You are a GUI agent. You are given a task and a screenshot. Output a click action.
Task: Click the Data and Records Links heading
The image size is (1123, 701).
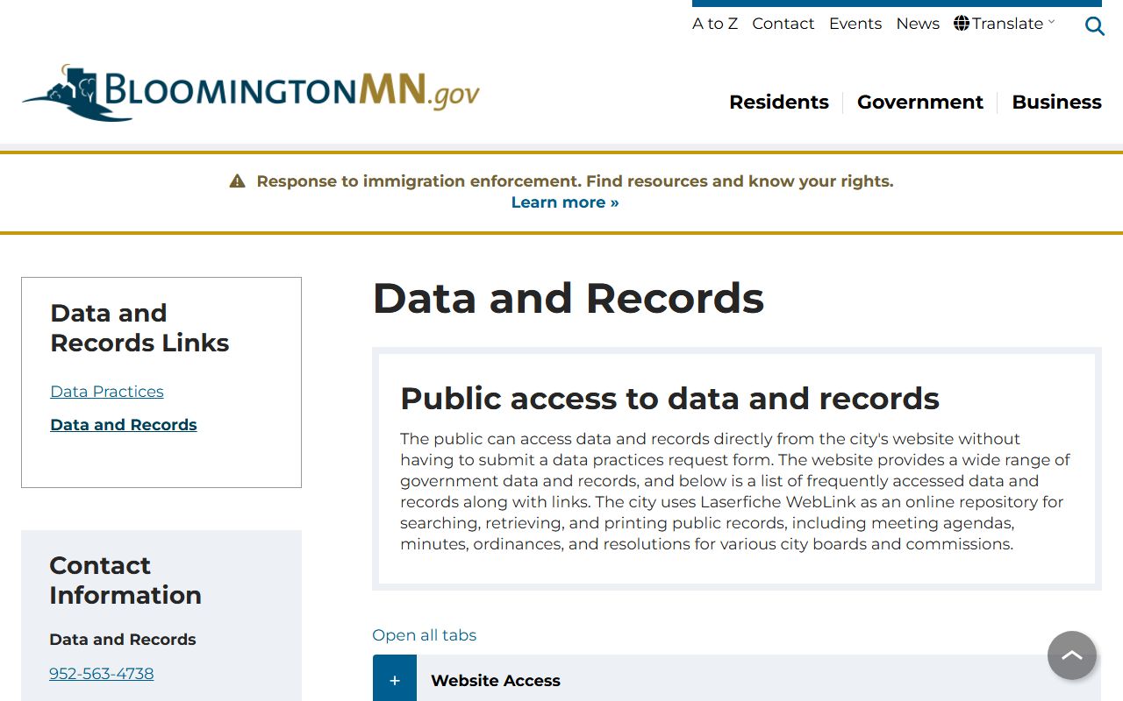140,328
